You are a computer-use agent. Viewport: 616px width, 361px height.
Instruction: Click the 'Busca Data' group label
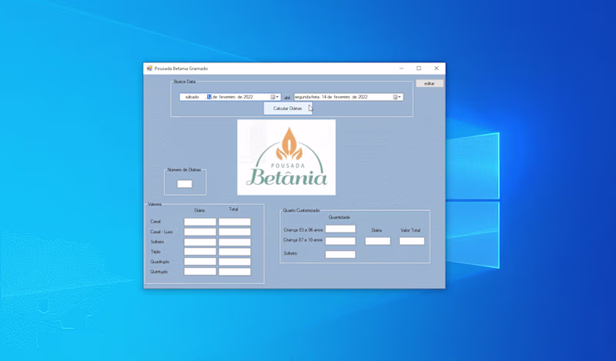coord(184,82)
